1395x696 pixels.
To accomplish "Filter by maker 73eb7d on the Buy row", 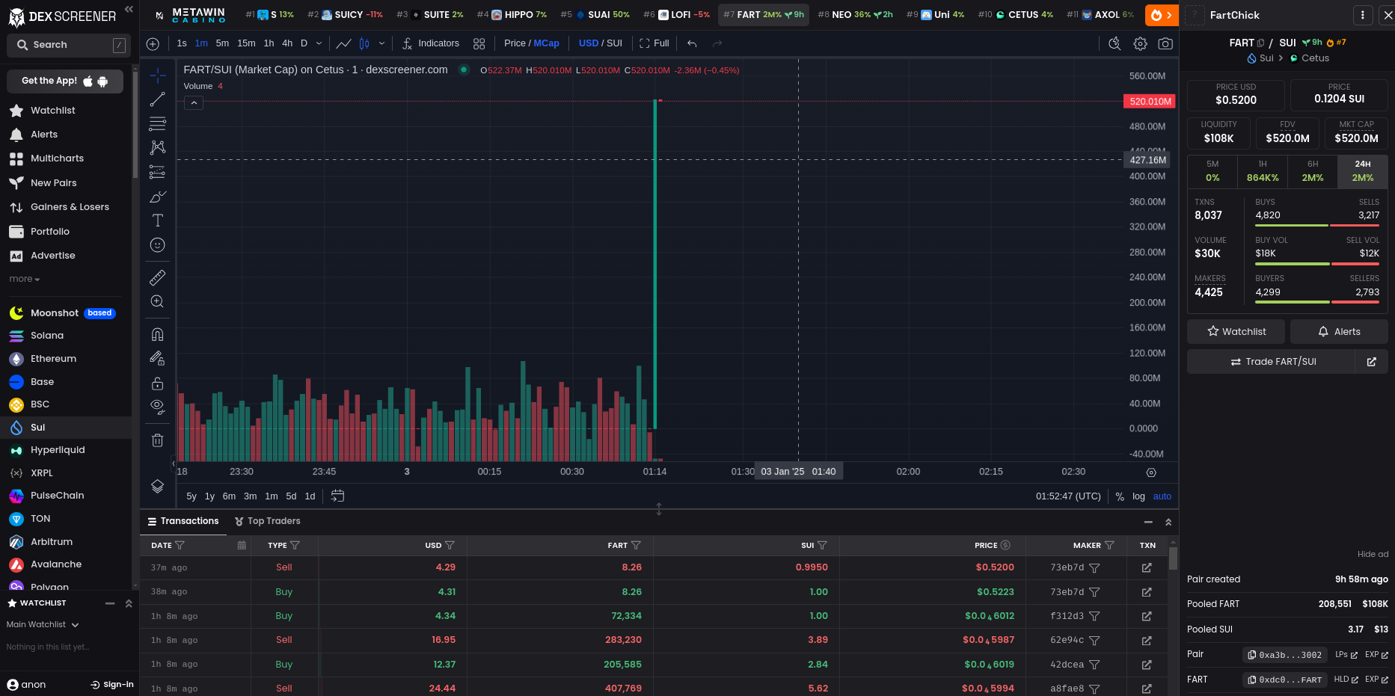I will (x=1094, y=592).
